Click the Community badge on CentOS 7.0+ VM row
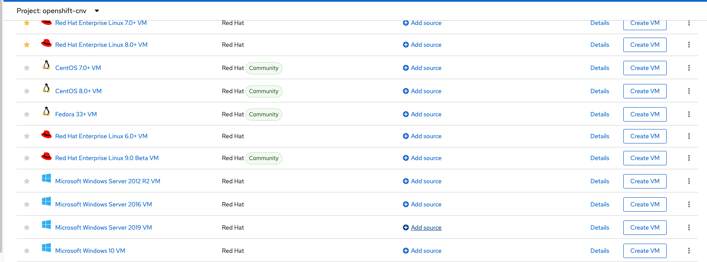The height and width of the screenshot is (262, 707). 264,68
